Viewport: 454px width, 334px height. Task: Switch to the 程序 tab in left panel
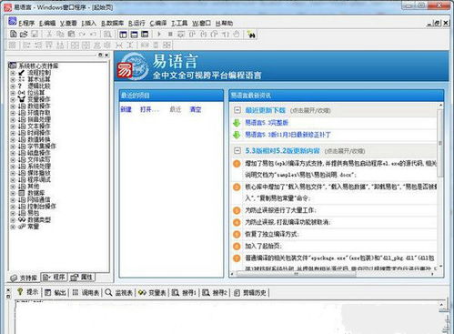pyautogui.click(x=55, y=277)
